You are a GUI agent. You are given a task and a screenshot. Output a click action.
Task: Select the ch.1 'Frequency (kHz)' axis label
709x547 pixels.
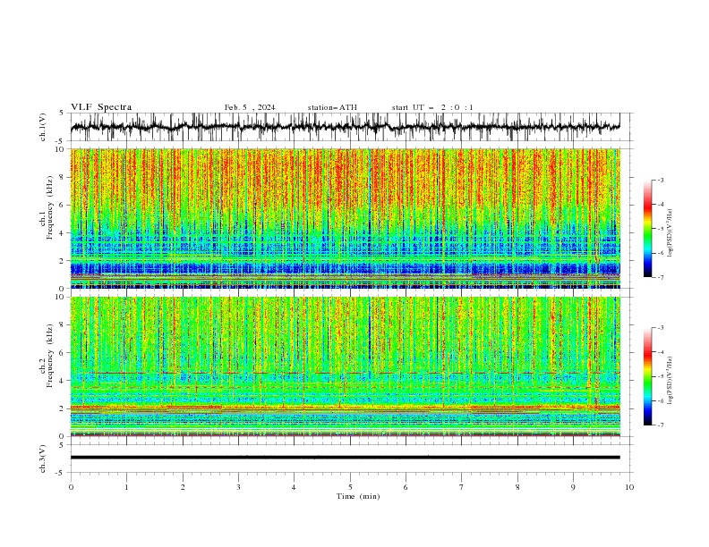[x=49, y=207]
